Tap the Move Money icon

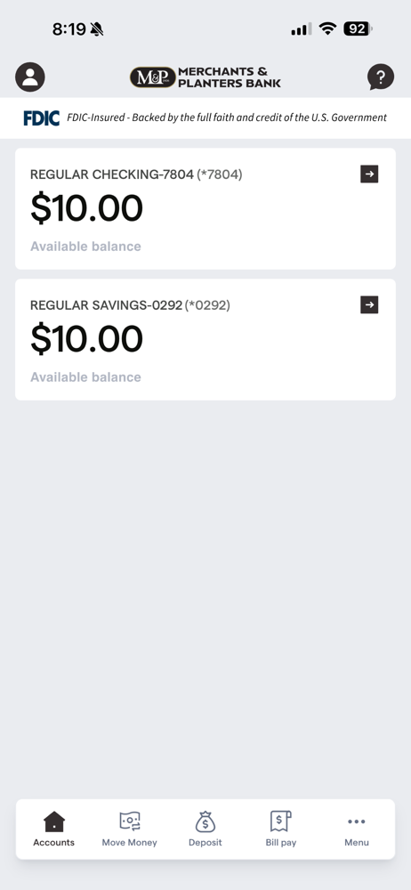[129, 821]
